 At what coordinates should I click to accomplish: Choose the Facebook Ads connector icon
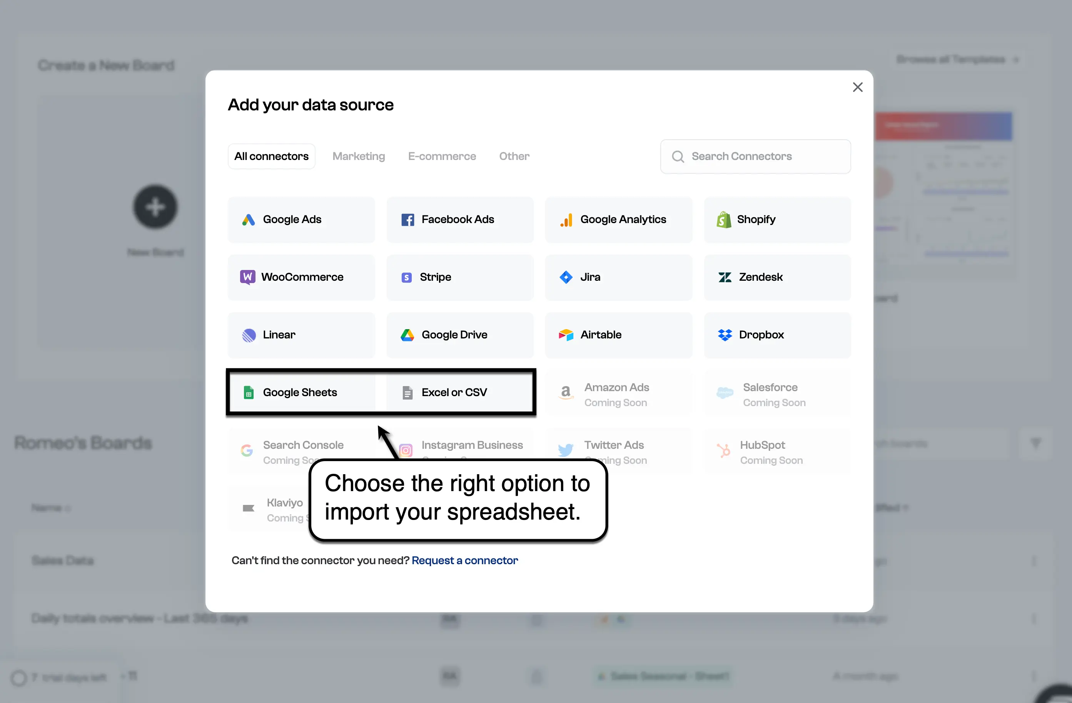coord(407,220)
